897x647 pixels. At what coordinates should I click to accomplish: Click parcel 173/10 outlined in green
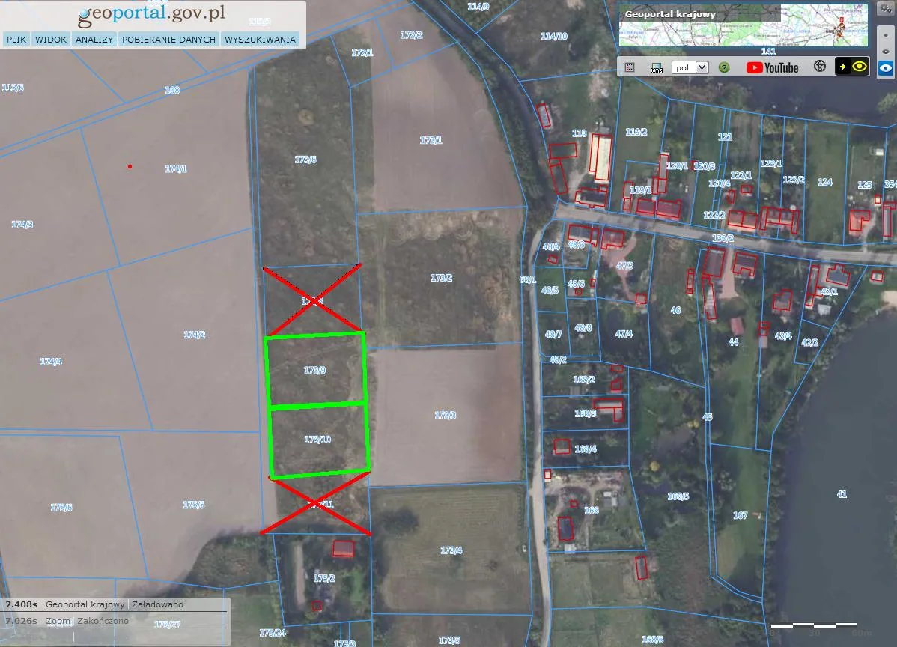[318, 440]
